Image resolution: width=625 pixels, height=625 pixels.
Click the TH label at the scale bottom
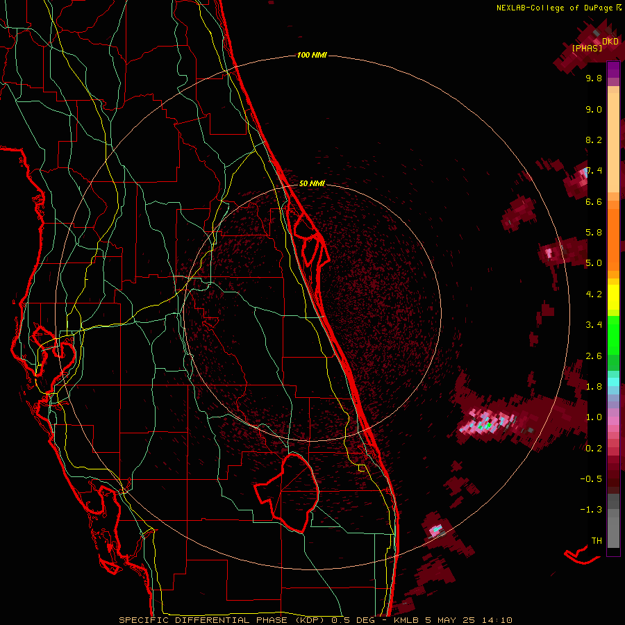[x=597, y=541]
